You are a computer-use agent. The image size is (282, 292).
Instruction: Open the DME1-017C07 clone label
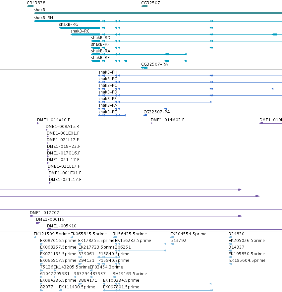coord(44,213)
